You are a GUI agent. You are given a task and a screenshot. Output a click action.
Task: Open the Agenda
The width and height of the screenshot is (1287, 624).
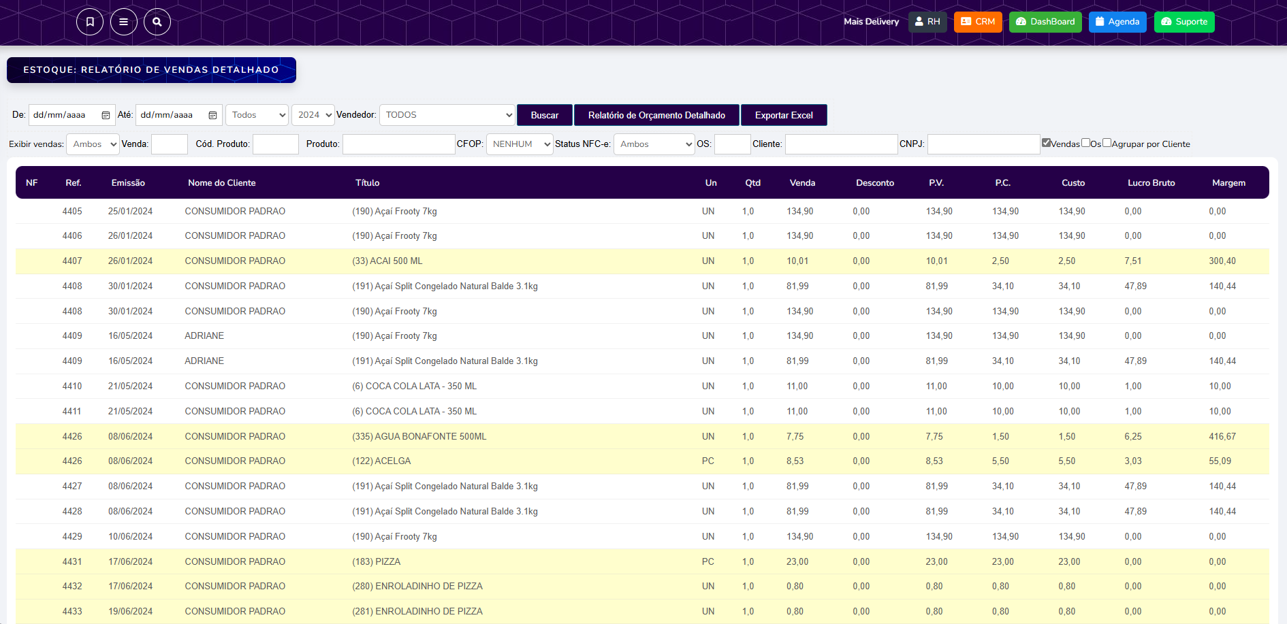[x=1117, y=22]
